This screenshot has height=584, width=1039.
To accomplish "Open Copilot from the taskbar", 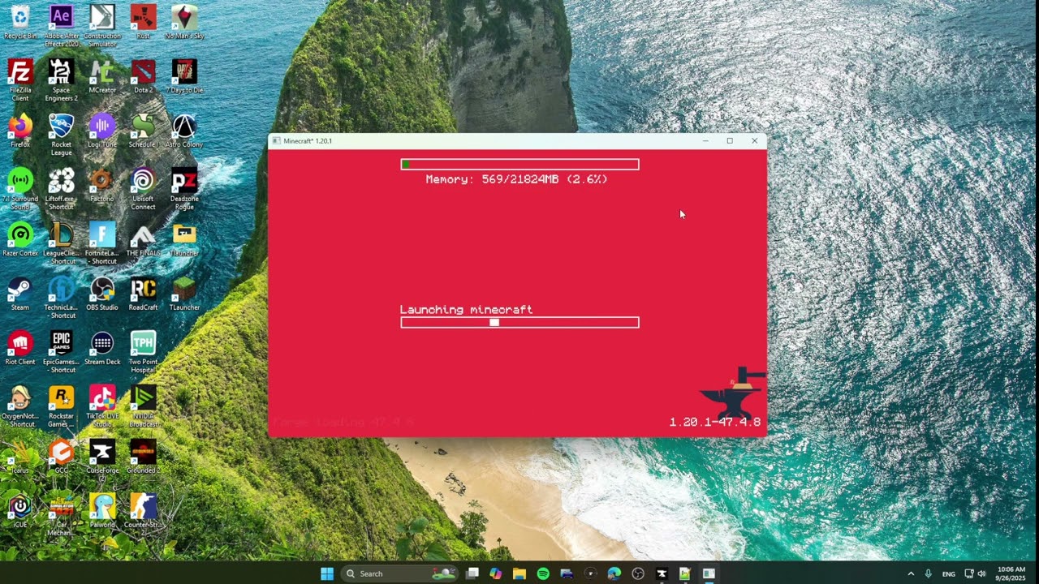I will [x=496, y=573].
